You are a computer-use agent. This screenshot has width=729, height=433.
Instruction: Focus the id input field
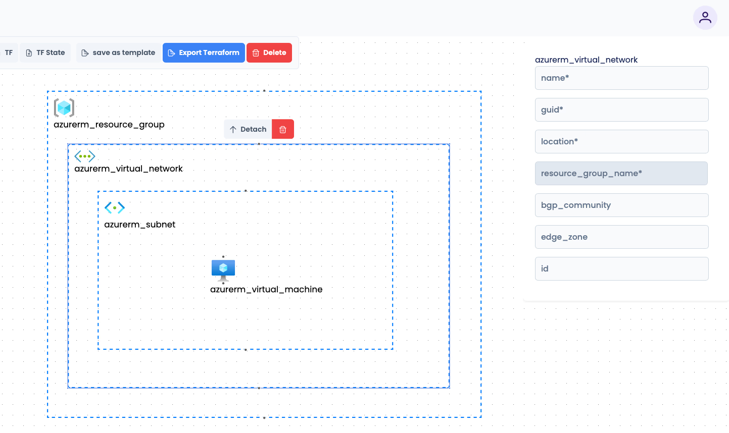[x=621, y=268]
